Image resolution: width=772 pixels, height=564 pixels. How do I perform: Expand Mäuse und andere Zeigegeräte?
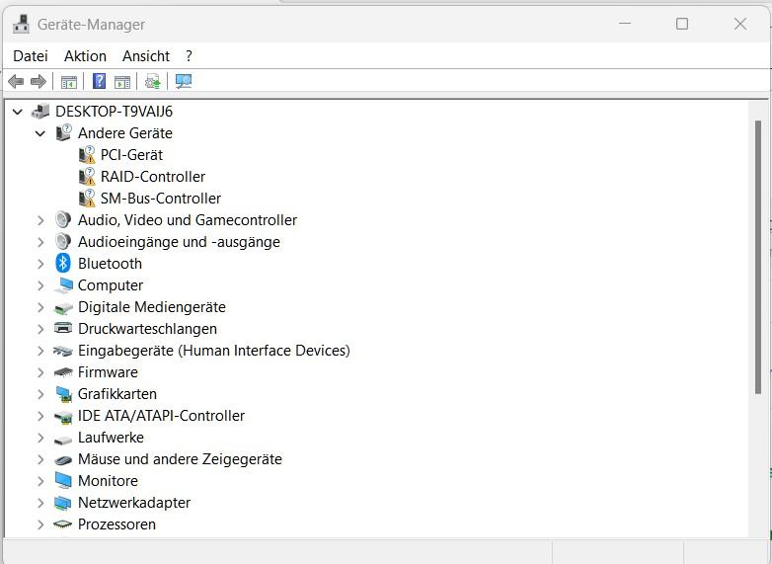coord(40,459)
